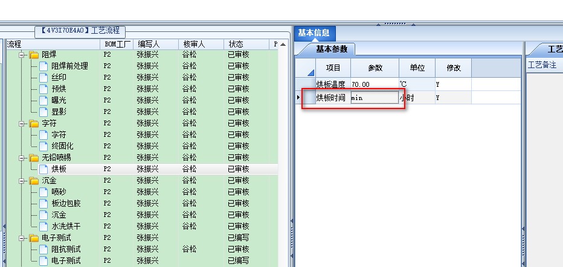Click the 板边包胶 document icon
Viewport: 563px width, 267px height.
(43, 204)
